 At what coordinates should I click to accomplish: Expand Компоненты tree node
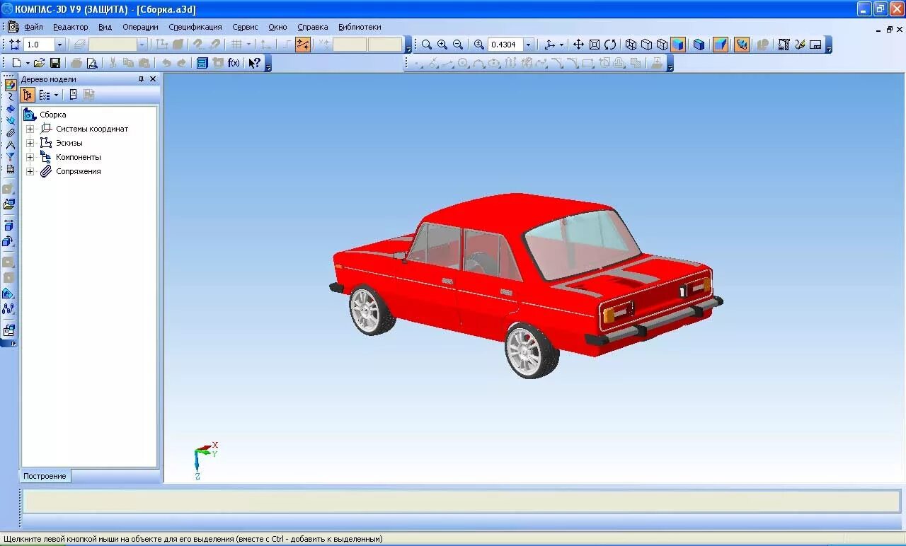(x=30, y=157)
